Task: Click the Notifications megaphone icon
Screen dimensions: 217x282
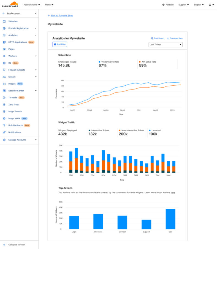Action: click(x=4, y=132)
